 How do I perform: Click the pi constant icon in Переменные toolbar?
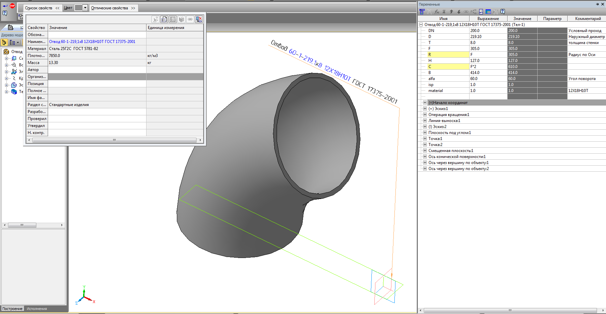coord(444,12)
